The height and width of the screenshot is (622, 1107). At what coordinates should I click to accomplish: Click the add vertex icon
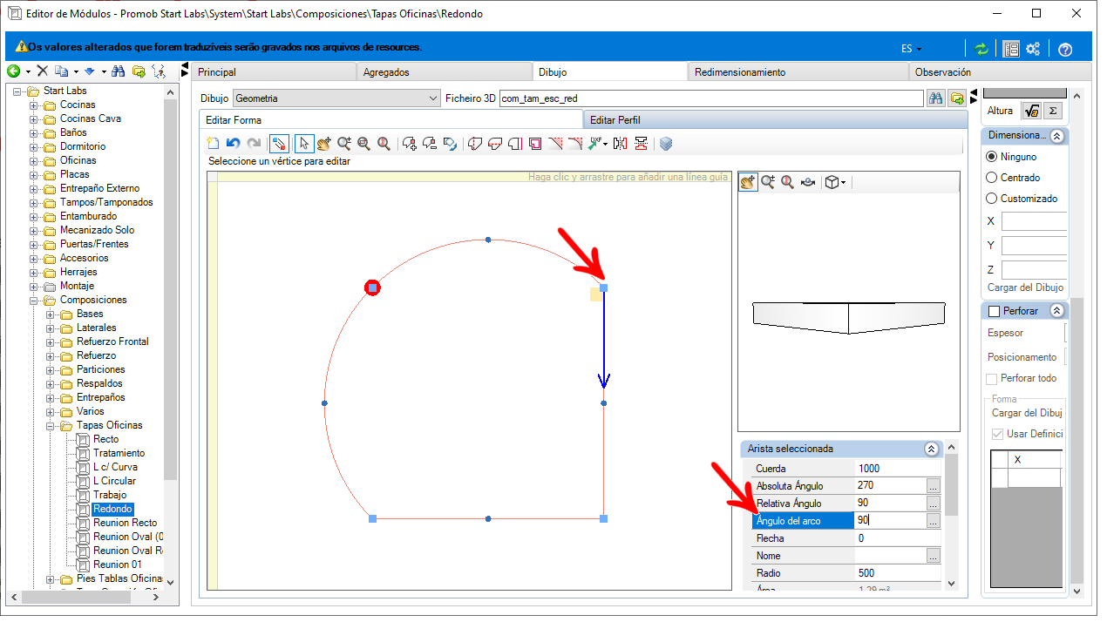click(x=409, y=143)
